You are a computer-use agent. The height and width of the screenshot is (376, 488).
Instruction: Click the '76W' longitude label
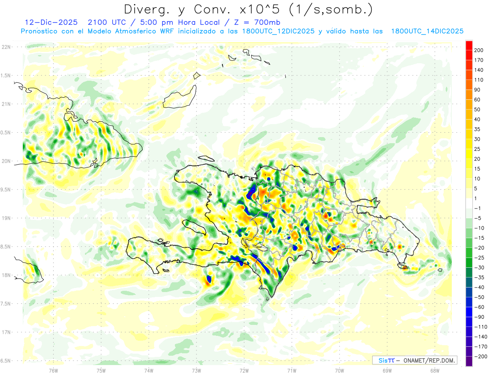pyautogui.click(x=53, y=370)
